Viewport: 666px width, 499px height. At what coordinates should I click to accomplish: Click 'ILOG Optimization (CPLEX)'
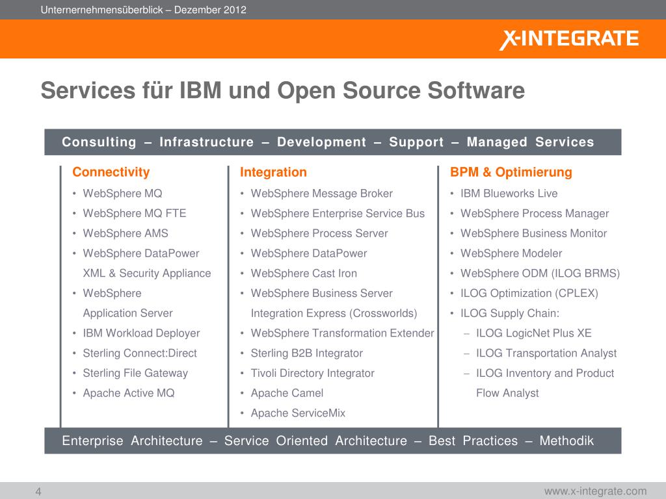pos(529,293)
